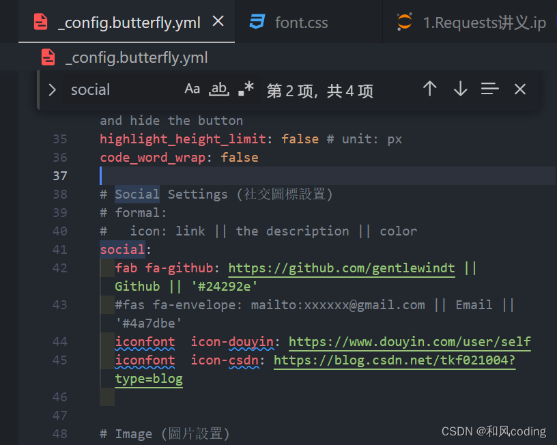Click 'iconfont' on line 44

(145, 342)
